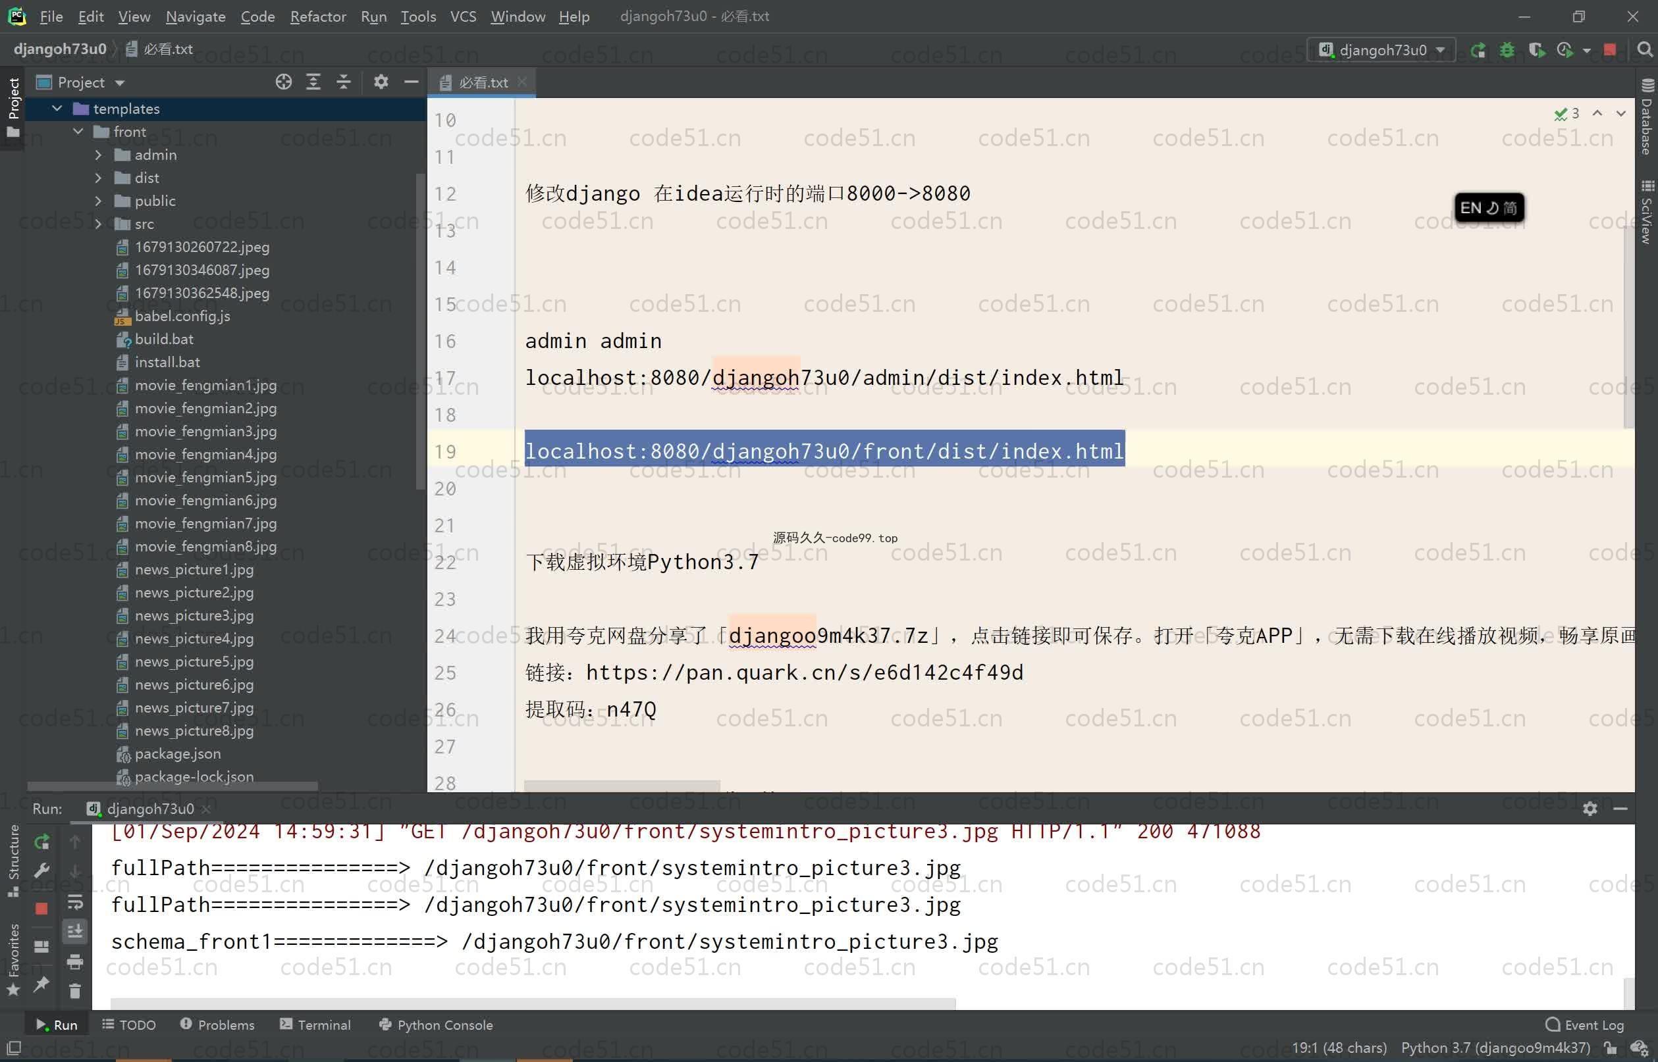Open Search Everywhere magnifier

coord(1644,49)
